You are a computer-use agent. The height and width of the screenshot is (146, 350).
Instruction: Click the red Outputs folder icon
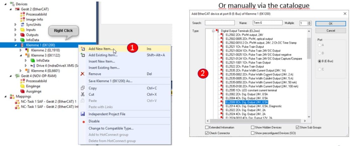(x=22, y=35)
